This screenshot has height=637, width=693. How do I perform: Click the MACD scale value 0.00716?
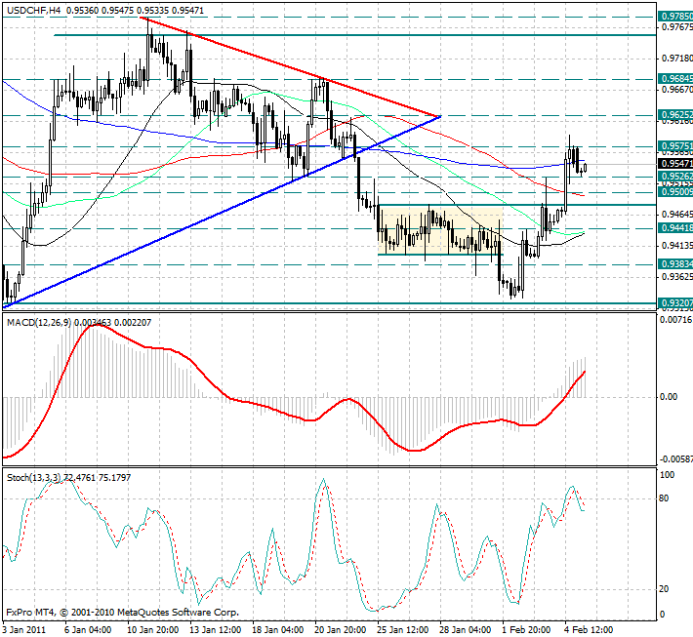[675, 320]
